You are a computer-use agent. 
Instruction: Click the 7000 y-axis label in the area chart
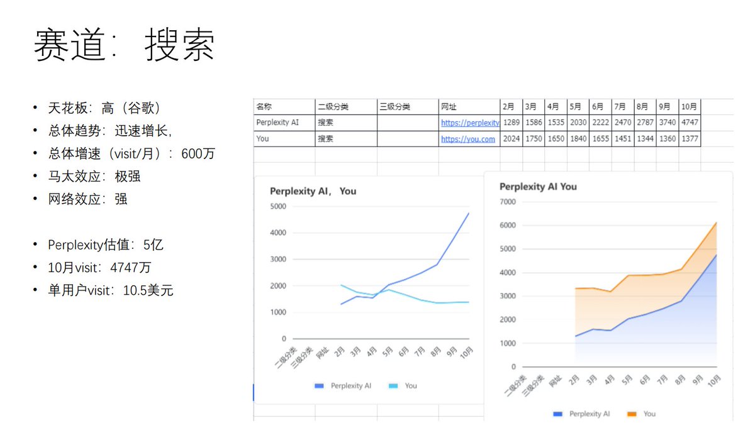507,202
